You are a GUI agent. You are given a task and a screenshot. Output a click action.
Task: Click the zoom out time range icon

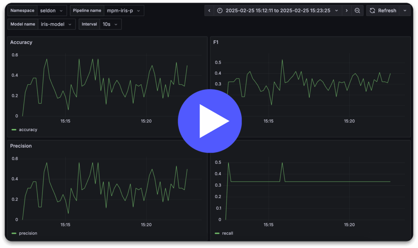click(357, 11)
